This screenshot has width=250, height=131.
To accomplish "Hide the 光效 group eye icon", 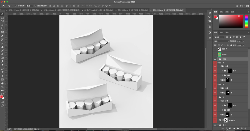I will pyautogui.click(x=215, y=59).
